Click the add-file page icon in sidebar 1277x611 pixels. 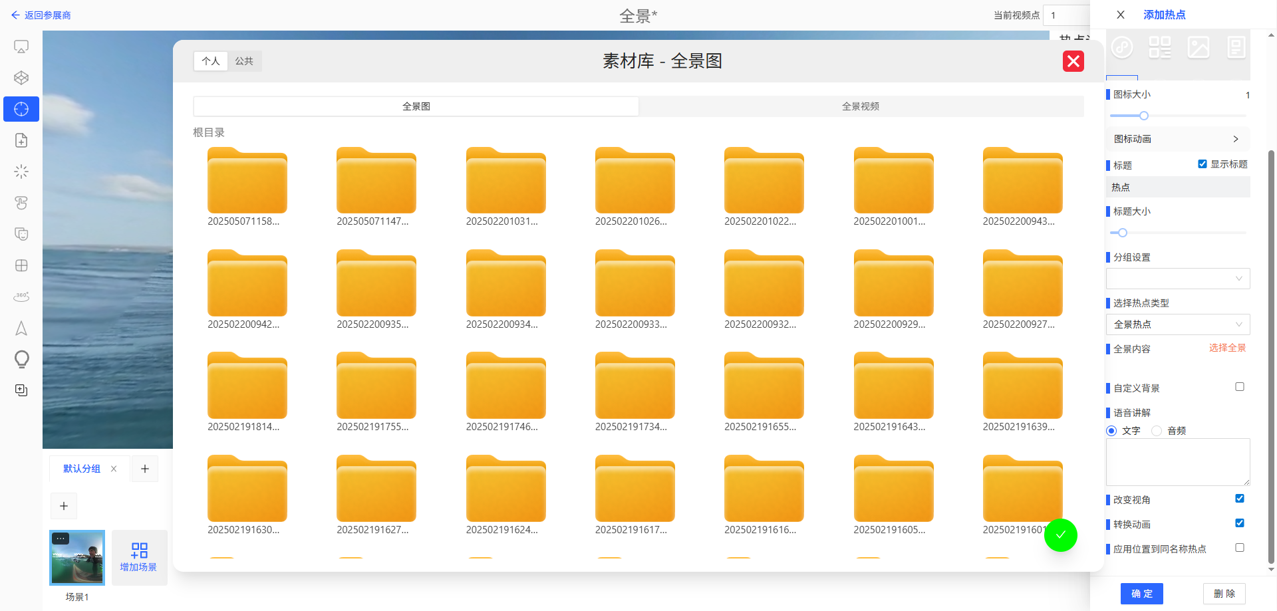(21, 140)
